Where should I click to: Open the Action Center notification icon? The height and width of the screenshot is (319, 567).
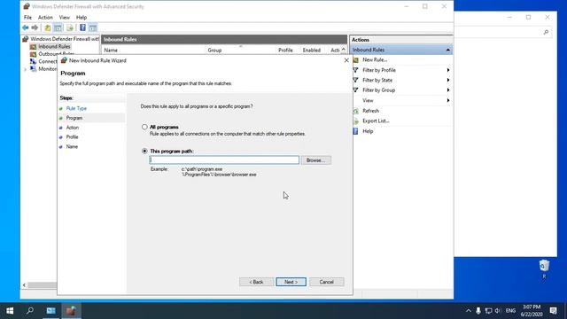(x=553, y=310)
